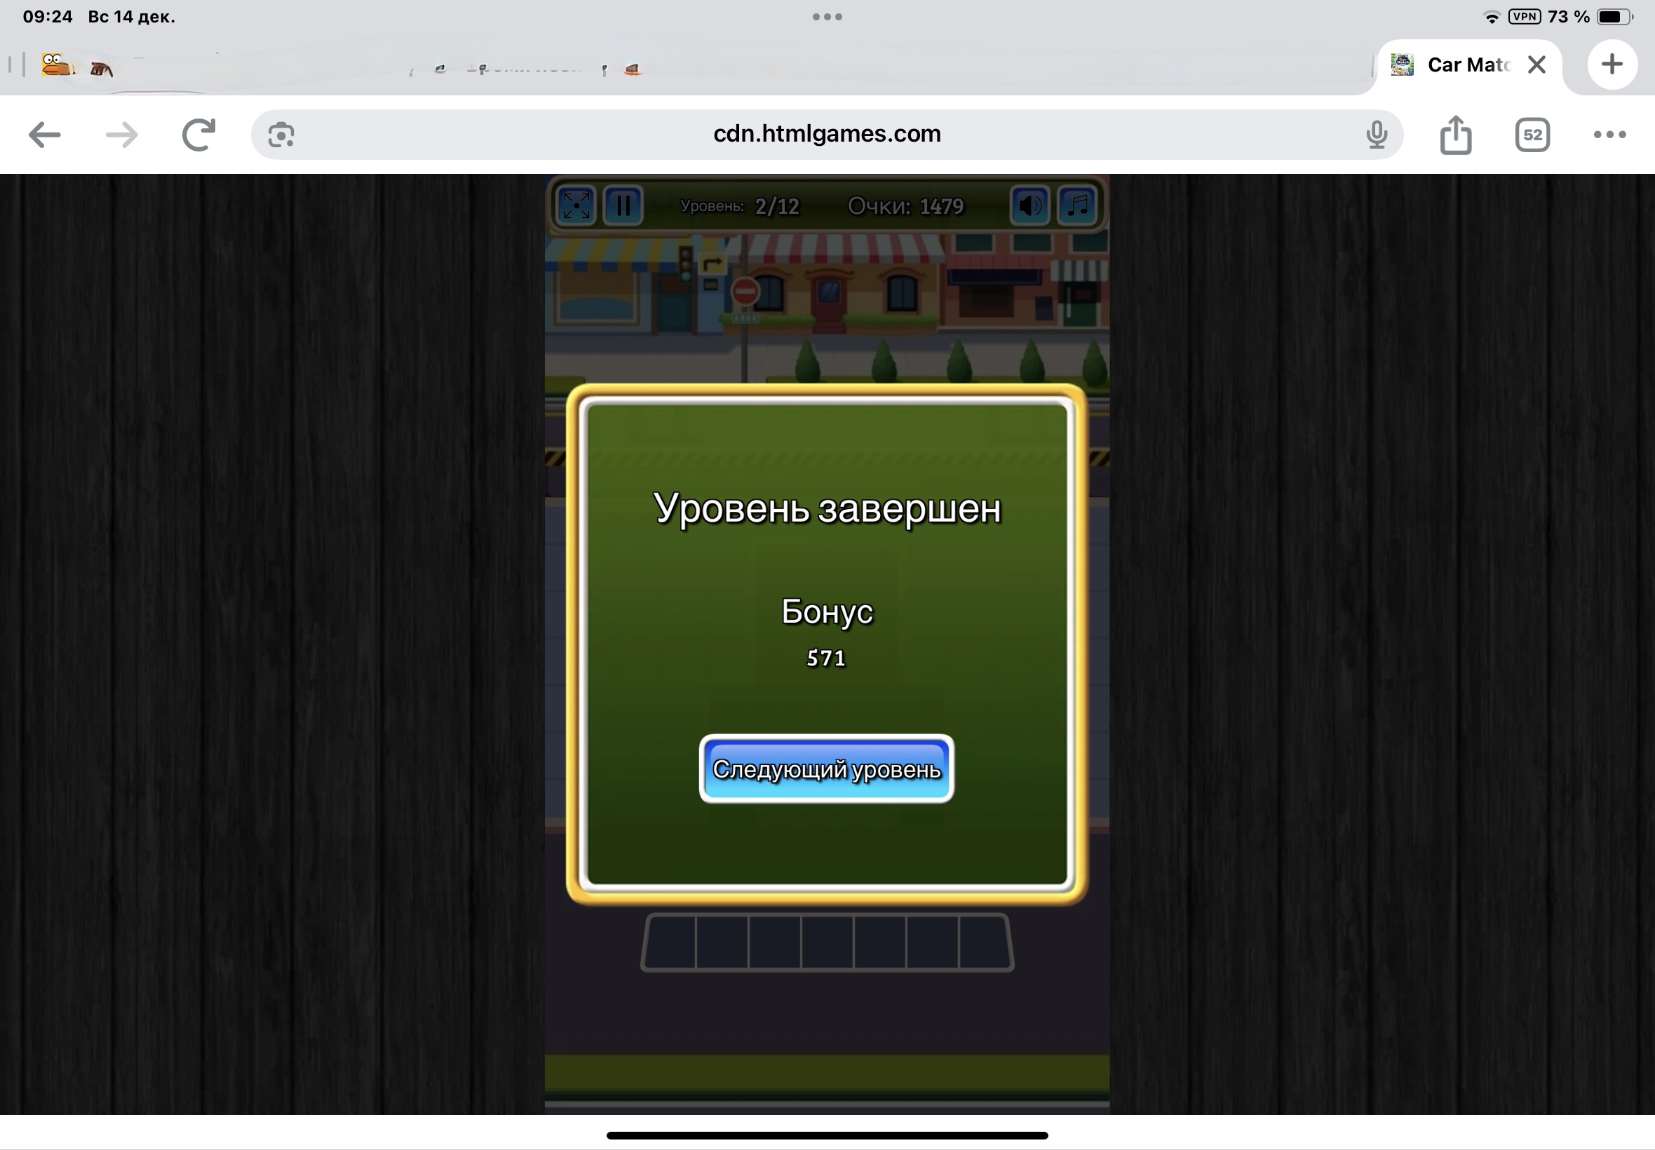Open the lens search camera icon

click(281, 135)
